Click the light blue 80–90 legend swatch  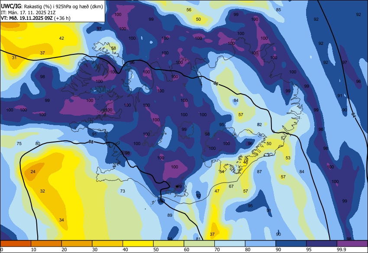[261, 244]
